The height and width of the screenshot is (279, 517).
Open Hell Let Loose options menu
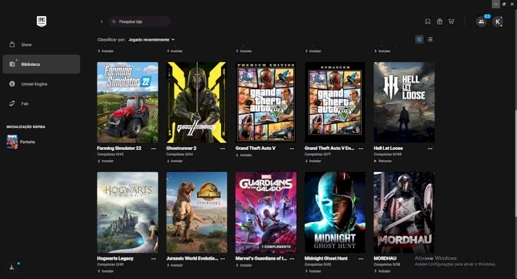430,149
